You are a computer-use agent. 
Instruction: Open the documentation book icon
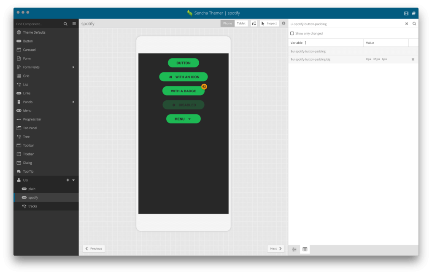[413, 13]
